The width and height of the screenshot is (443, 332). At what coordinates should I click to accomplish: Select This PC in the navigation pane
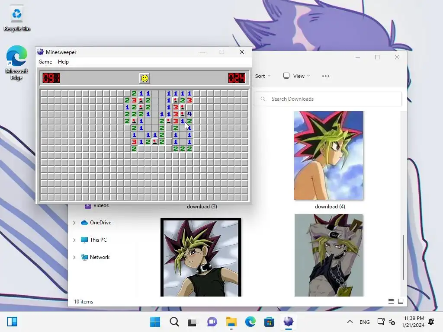point(94,240)
